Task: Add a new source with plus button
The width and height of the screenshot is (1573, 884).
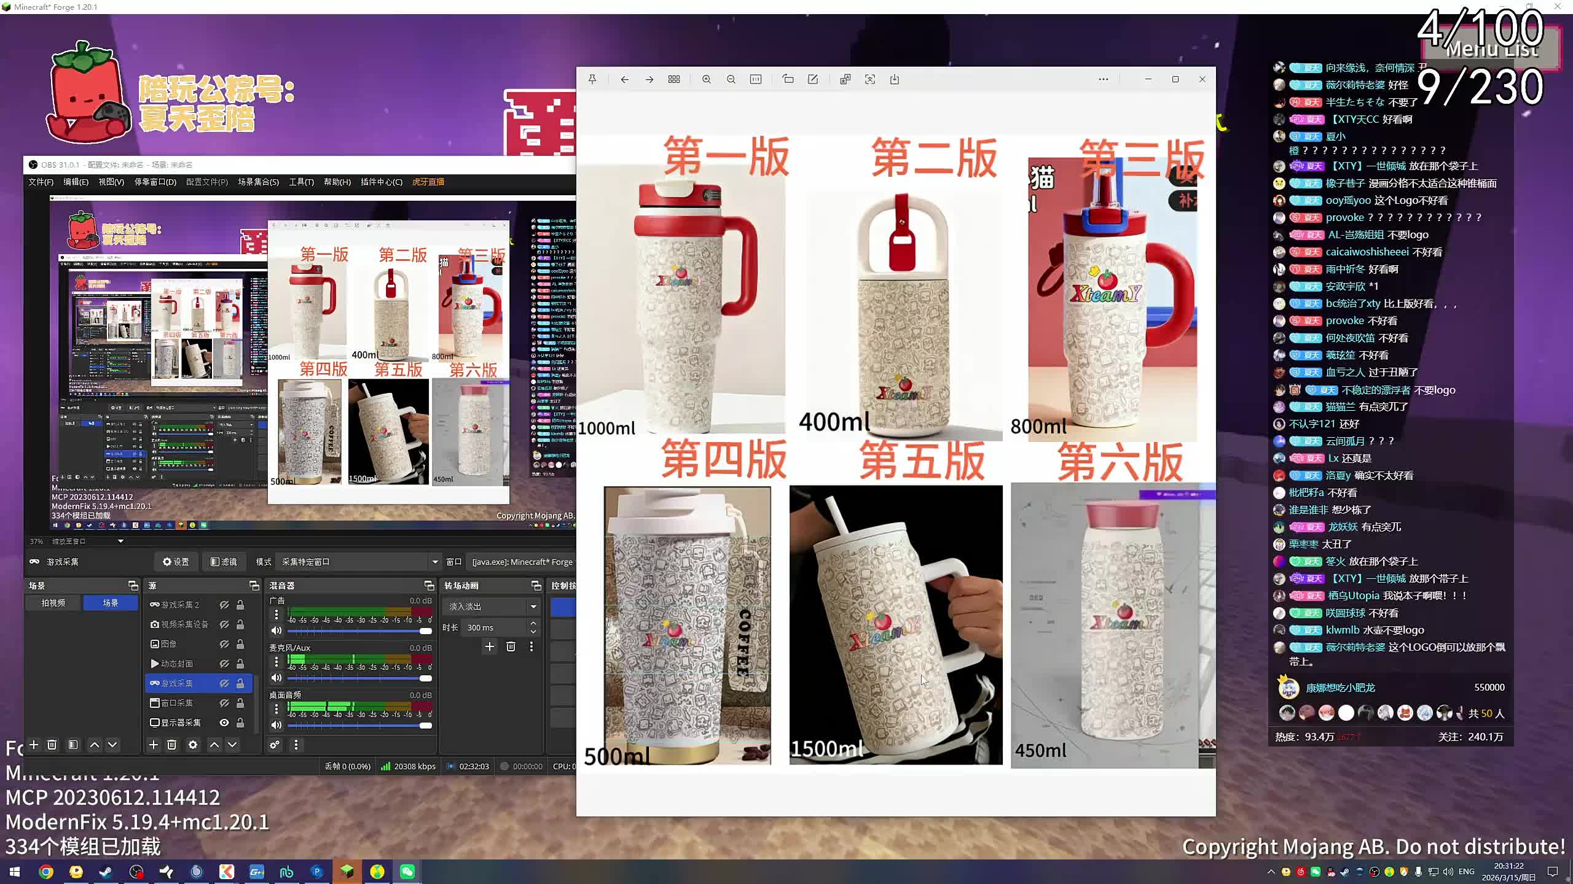Action: pyautogui.click(x=154, y=745)
